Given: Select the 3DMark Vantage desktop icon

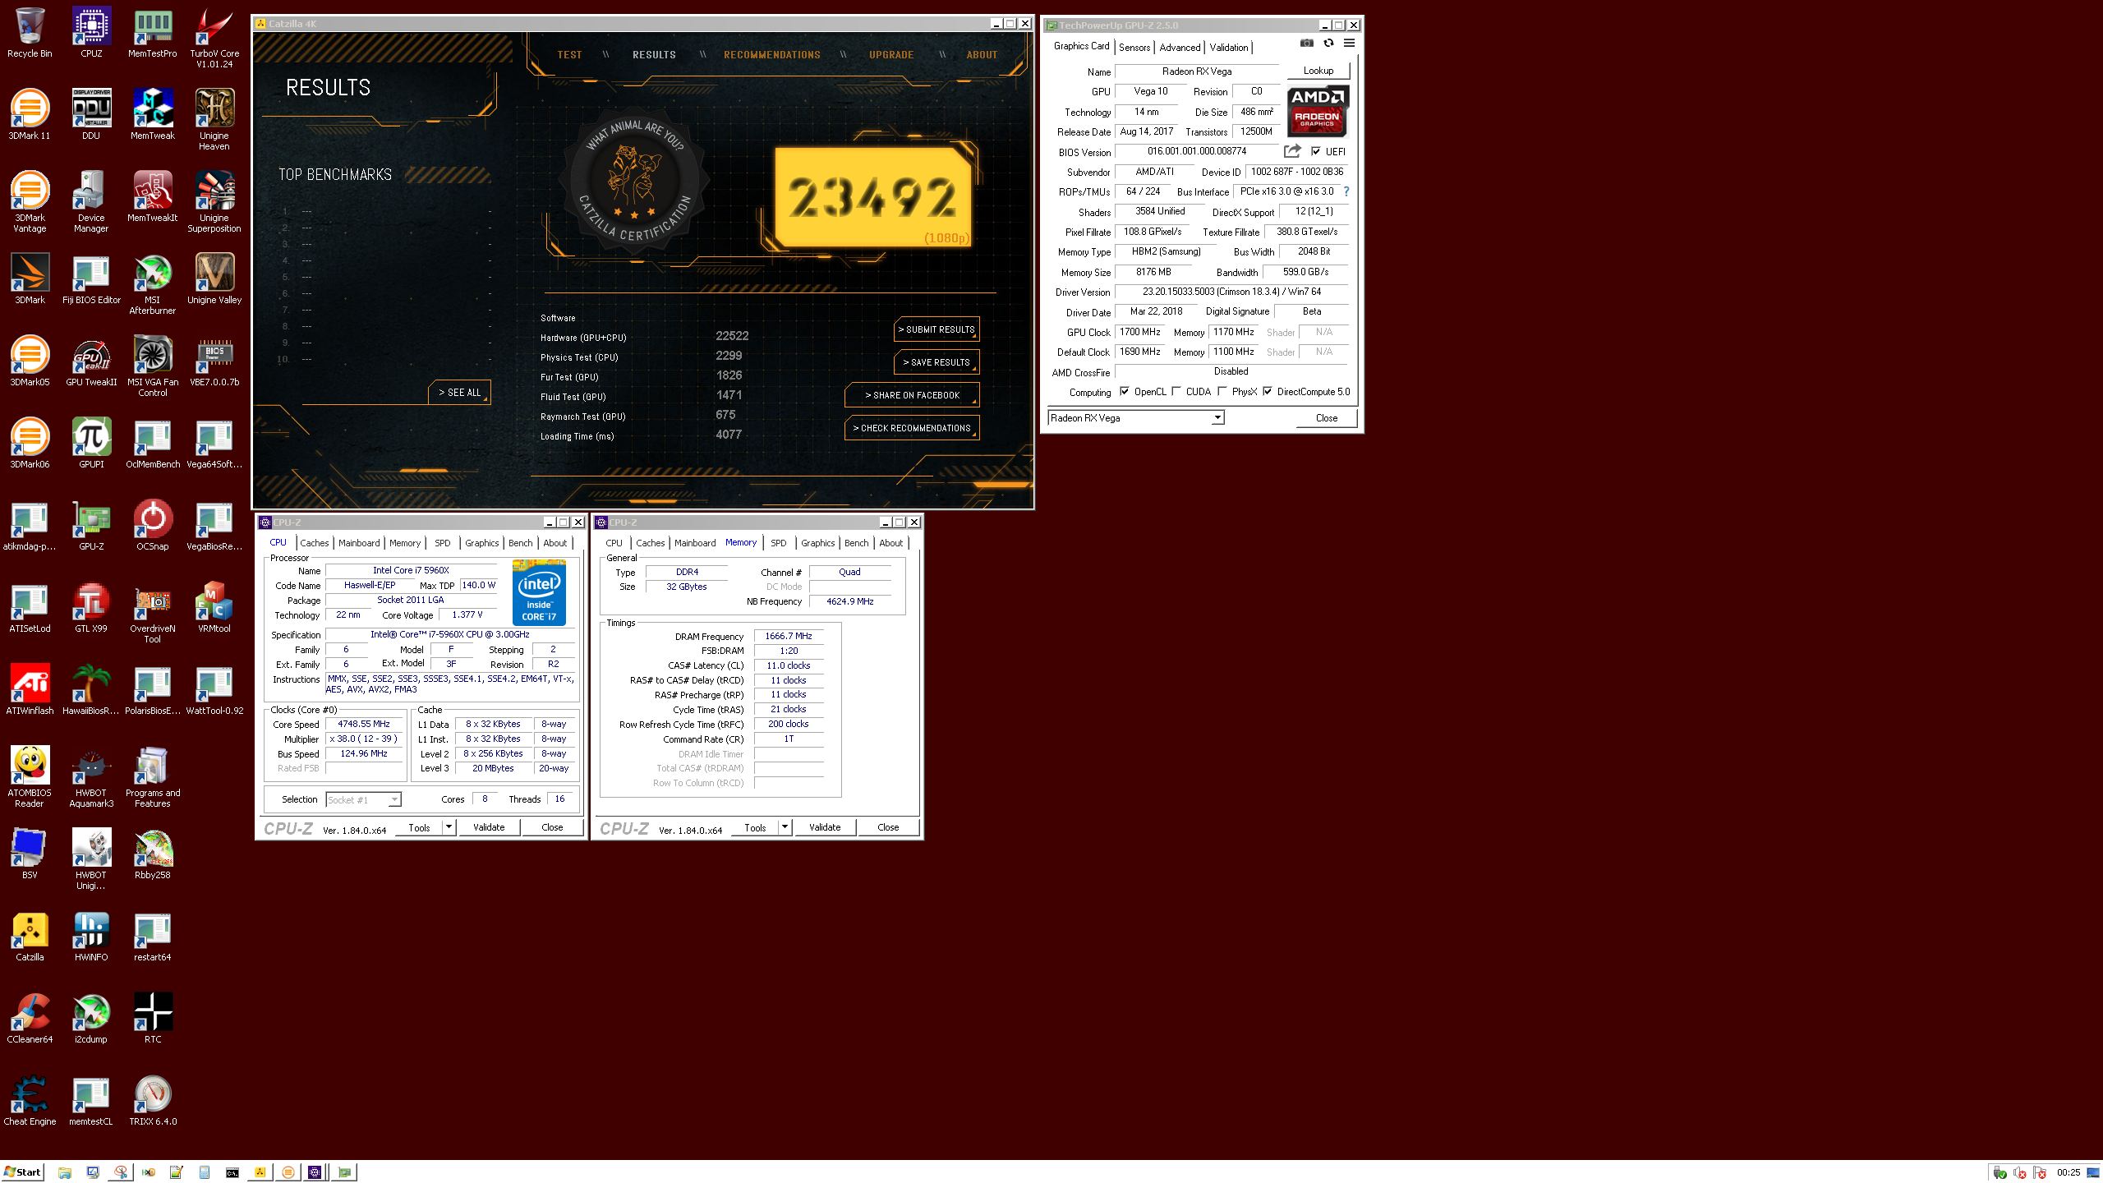Looking at the screenshot, I should pos(30,203).
